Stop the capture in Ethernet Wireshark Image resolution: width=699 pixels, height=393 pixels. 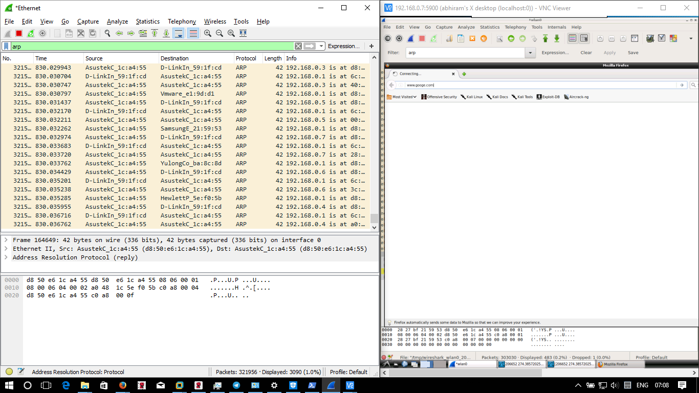19,33
